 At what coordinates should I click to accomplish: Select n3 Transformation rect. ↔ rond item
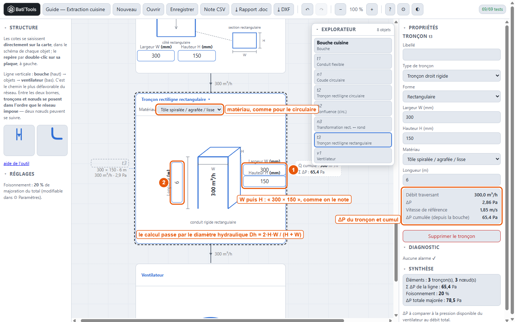(x=353, y=124)
